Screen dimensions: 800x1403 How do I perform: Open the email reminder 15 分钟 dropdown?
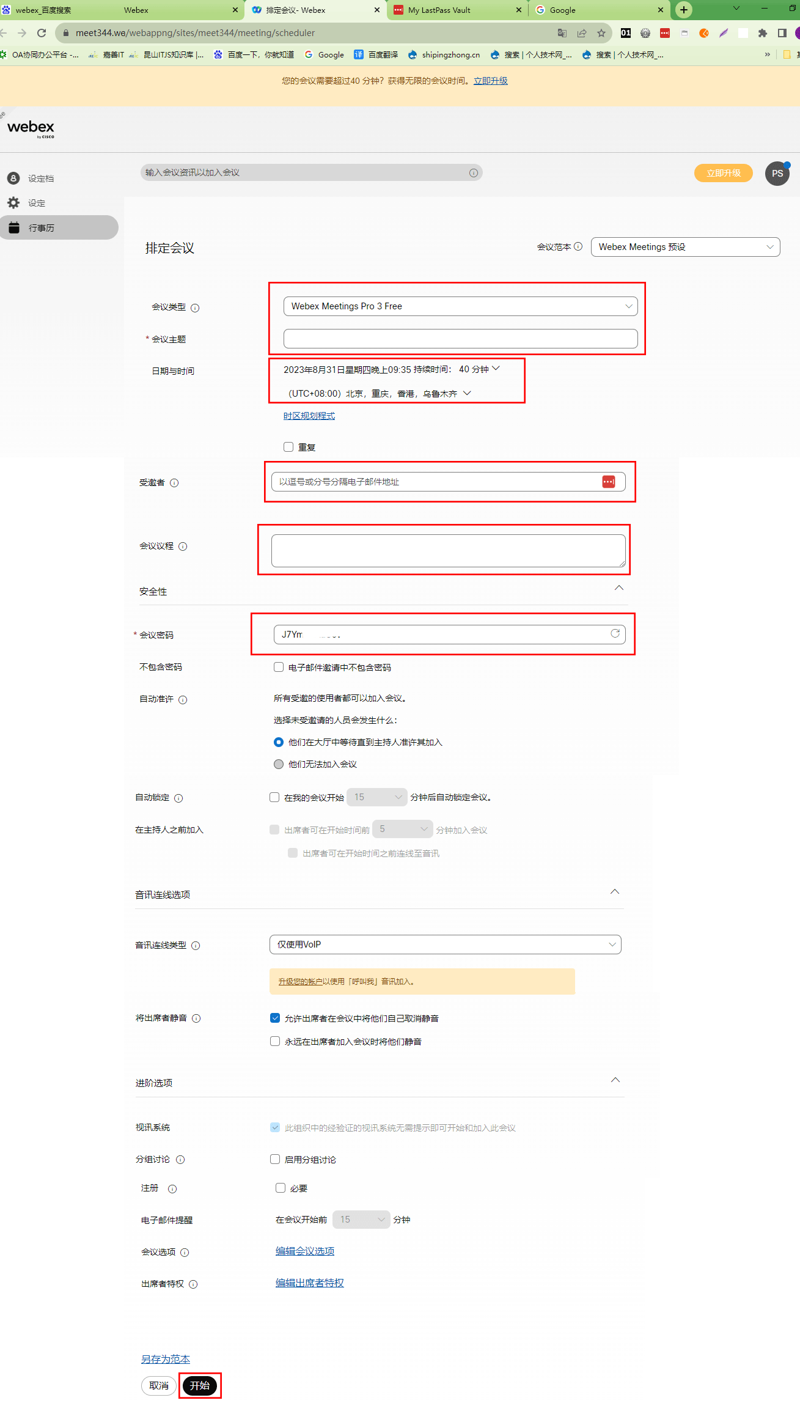tap(361, 1220)
